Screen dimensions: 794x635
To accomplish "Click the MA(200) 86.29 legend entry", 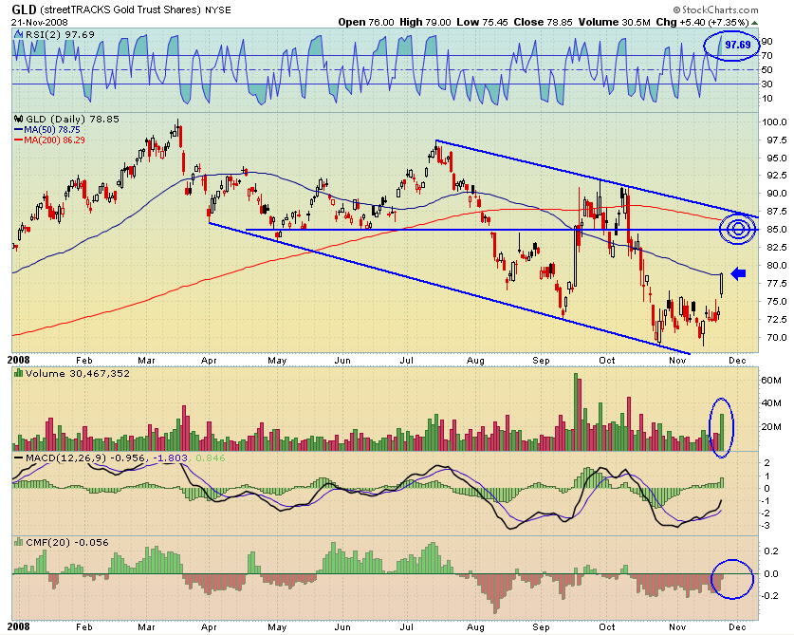I will click(49, 140).
